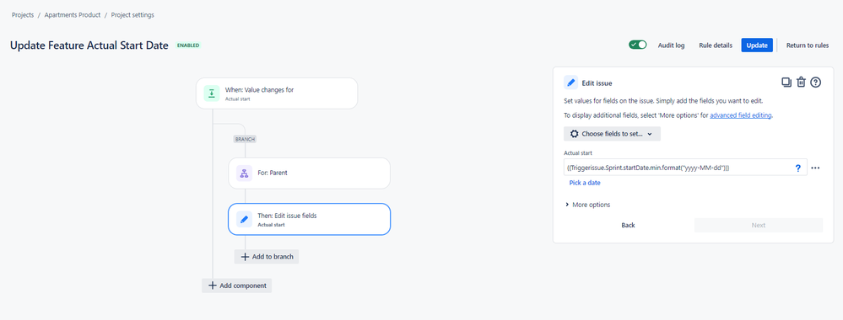This screenshot has height=320, width=843.
Task: Select Then: Edit issue fields action card
Action: [x=309, y=219]
